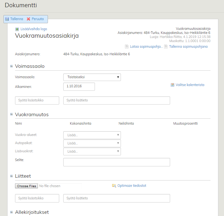Collapse the Vuokramuutos section

click(x=12, y=115)
